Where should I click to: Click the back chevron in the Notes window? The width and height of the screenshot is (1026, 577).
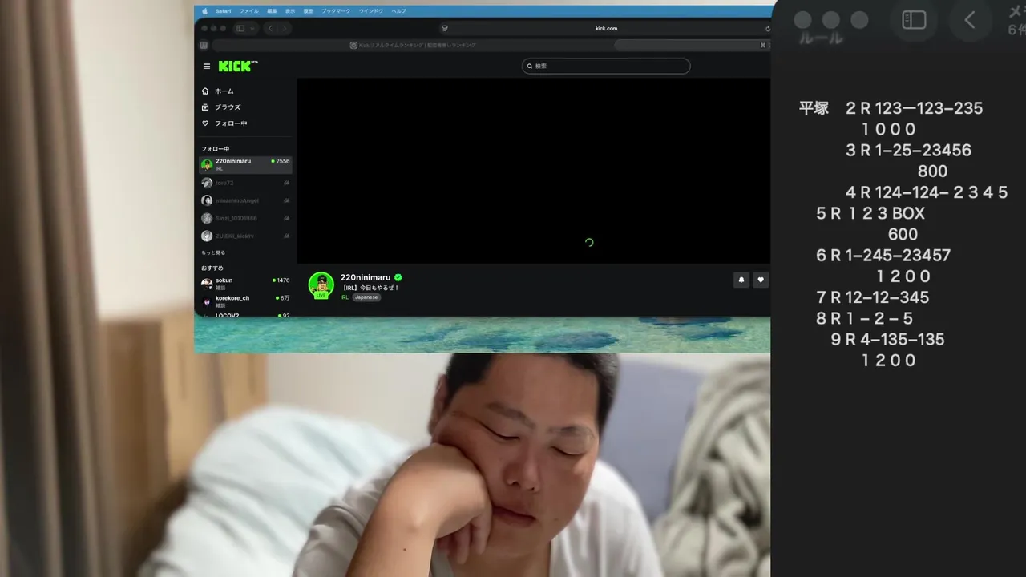[x=969, y=20]
